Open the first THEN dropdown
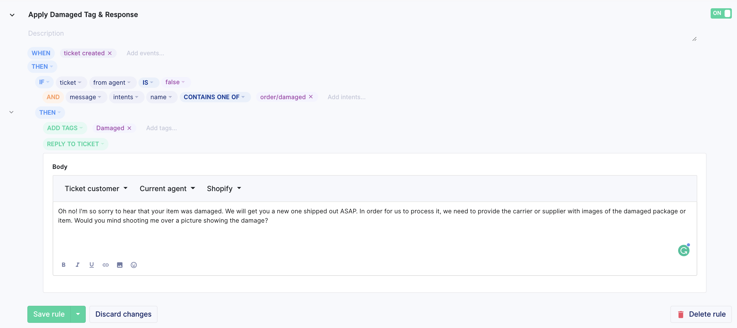737x328 pixels. click(x=42, y=66)
